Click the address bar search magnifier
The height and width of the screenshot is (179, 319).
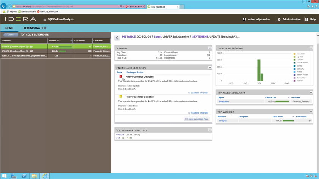[x=121, y=6]
